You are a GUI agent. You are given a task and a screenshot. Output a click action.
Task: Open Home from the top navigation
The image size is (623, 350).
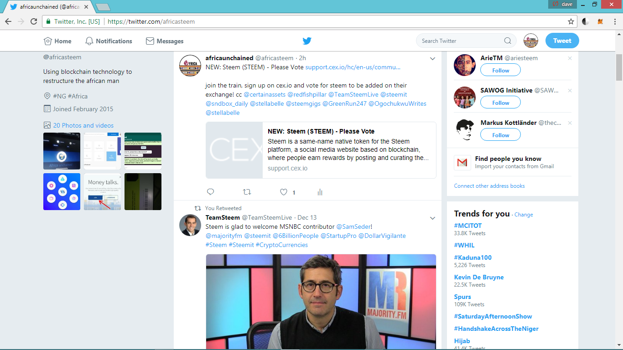[57, 41]
